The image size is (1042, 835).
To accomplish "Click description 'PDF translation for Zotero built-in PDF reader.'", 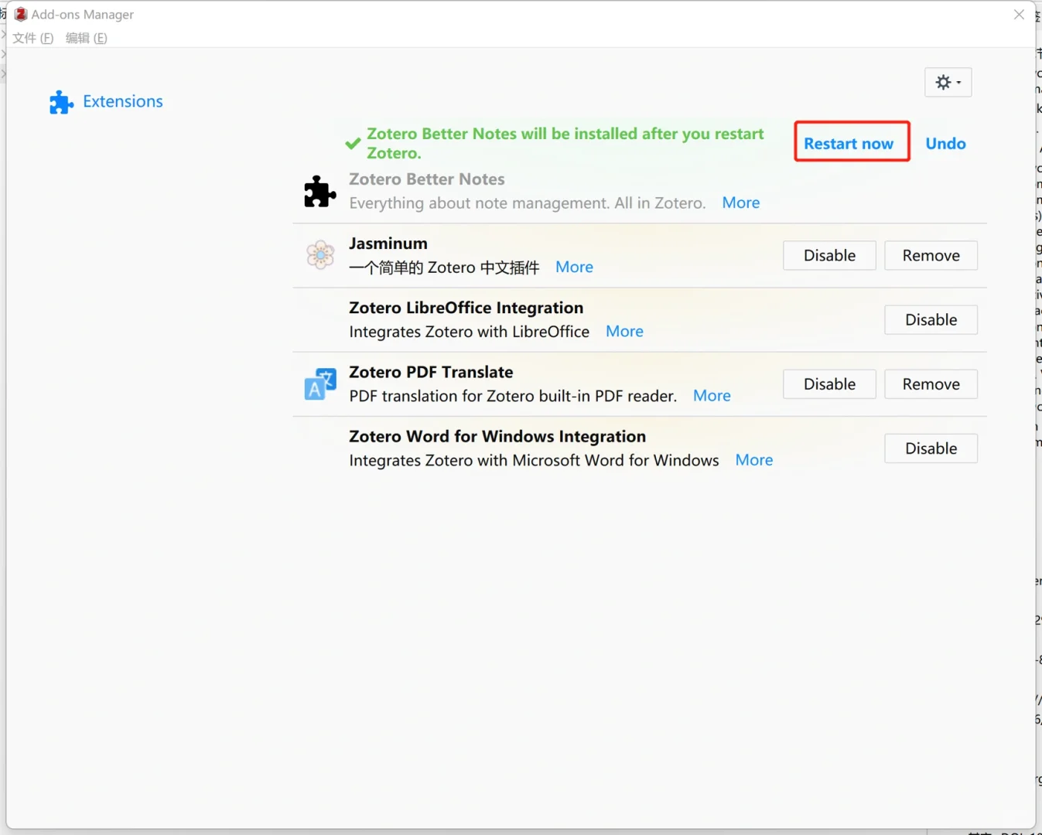I will (513, 396).
